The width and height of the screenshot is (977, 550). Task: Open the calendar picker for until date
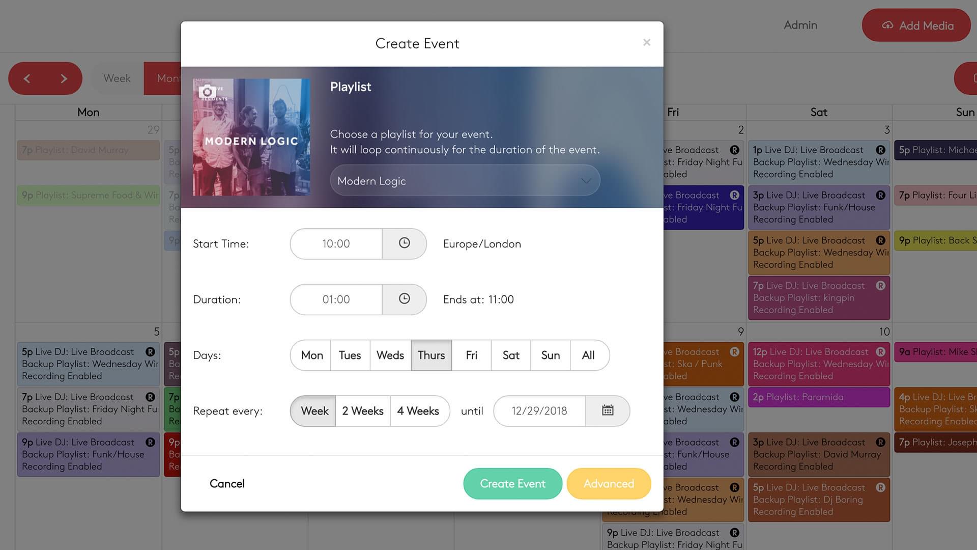(608, 410)
